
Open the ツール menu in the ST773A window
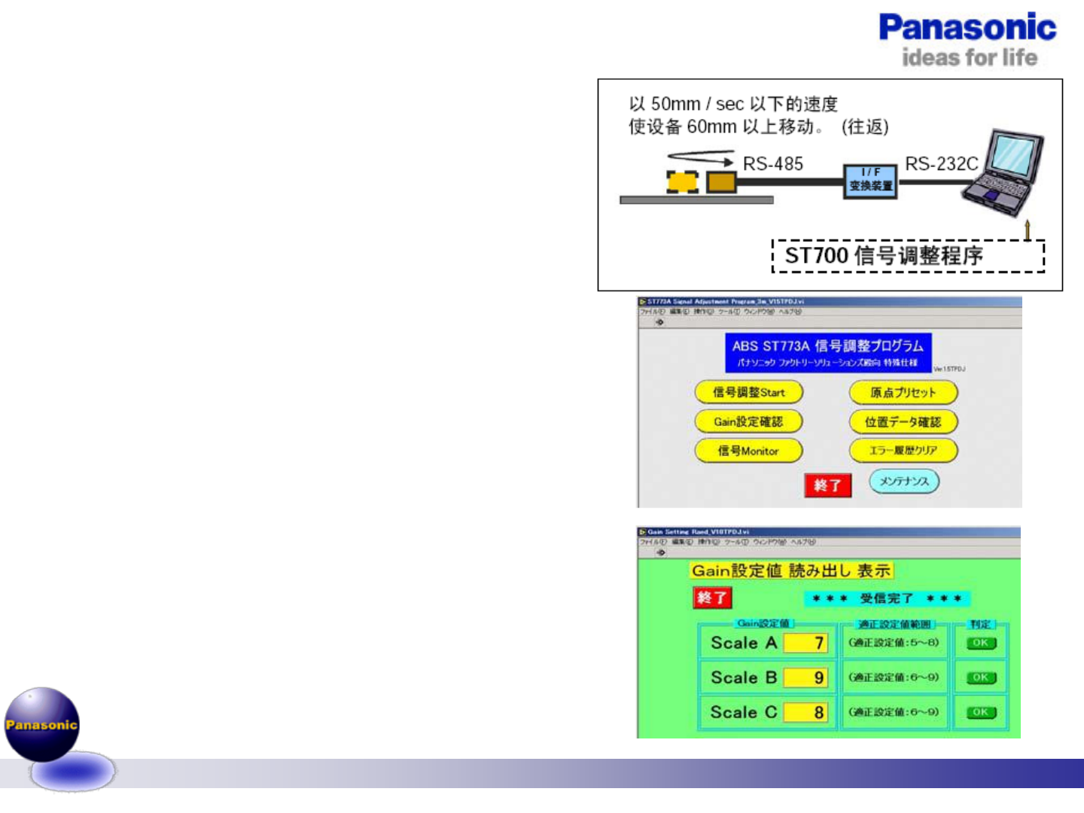coord(729,312)
